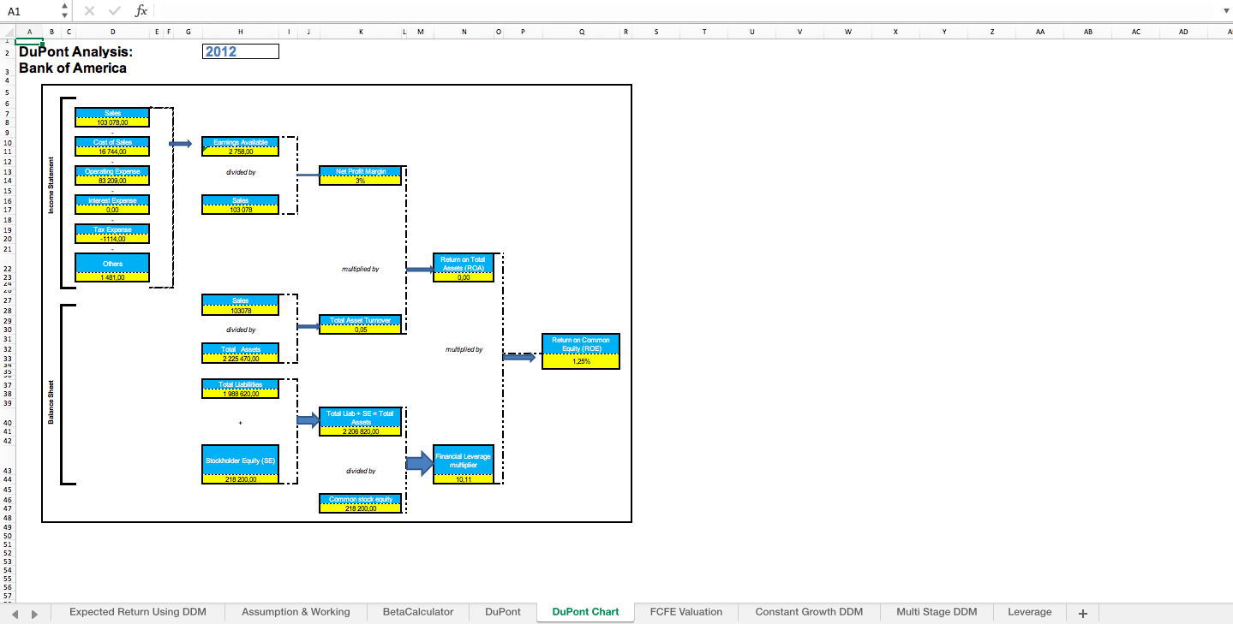This screenshot has height=624, width=1233.
Task: Select column D header
Action: coord(112,32)
